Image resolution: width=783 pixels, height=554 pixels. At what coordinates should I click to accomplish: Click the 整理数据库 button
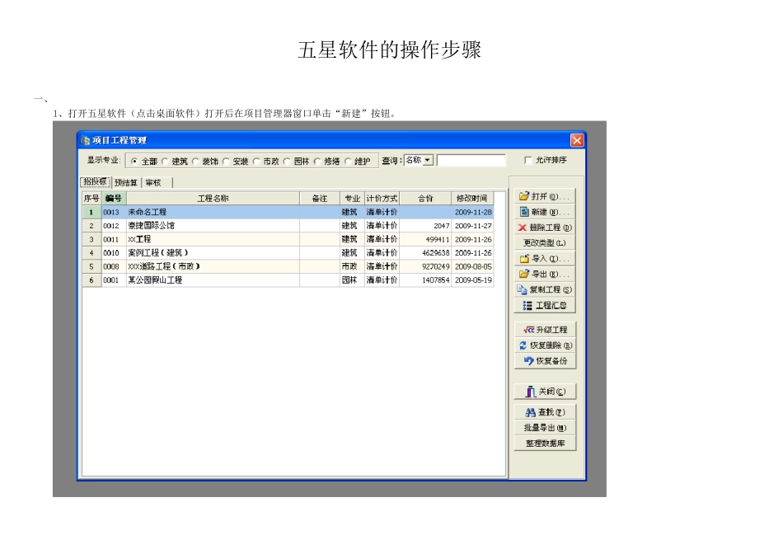pyautogui.click(x=545, y=443)
